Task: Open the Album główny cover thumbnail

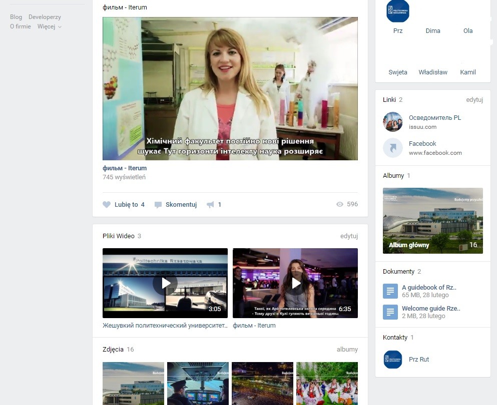Action: tap(432, 220)
